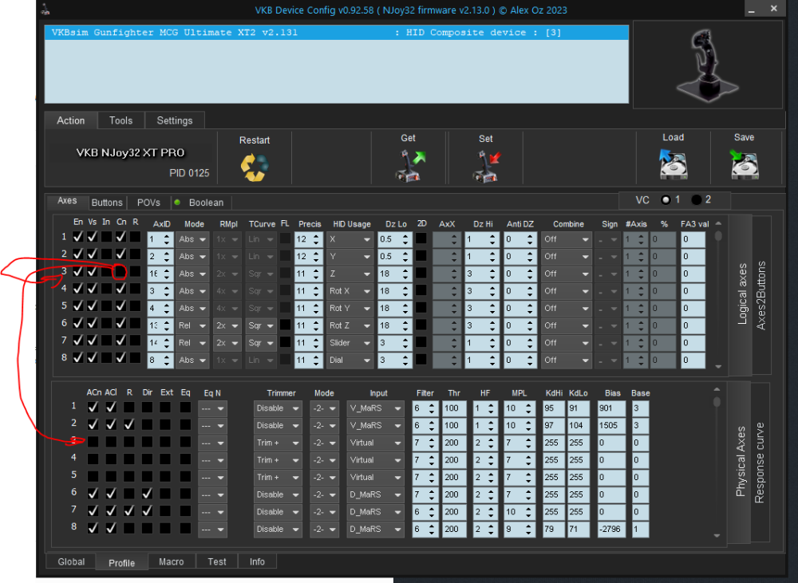Open Trimmer dropdown for physical axis 1
This screenshot has height=583, width=798.
279,408
